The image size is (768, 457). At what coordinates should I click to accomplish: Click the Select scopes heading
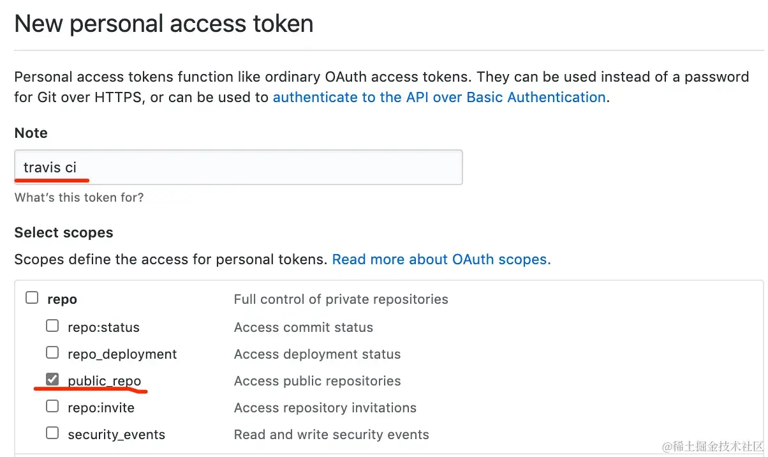click(x=64, y=233)
